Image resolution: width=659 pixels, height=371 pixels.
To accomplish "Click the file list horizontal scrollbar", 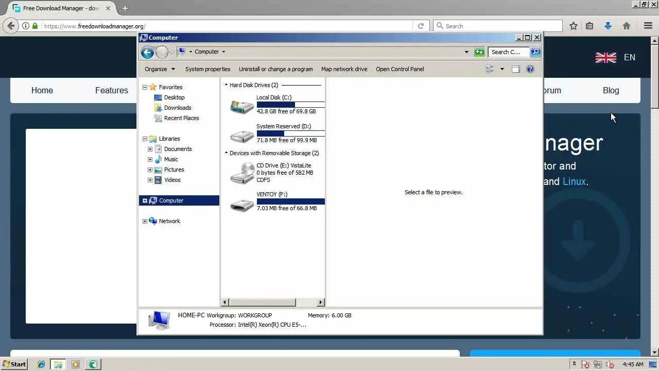I will coord(263,302).
